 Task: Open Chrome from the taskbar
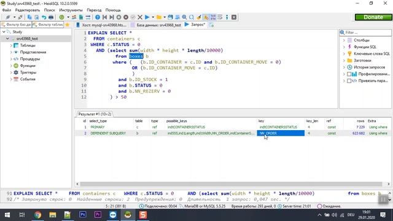(37, 215)
